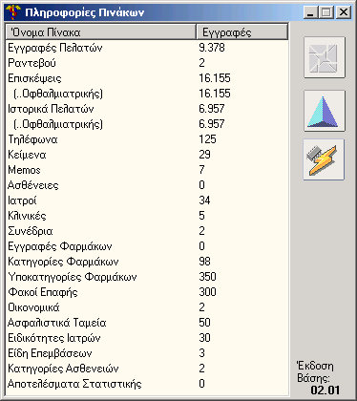Click the record count 29

pyautogui.click(x=204, y=155)
